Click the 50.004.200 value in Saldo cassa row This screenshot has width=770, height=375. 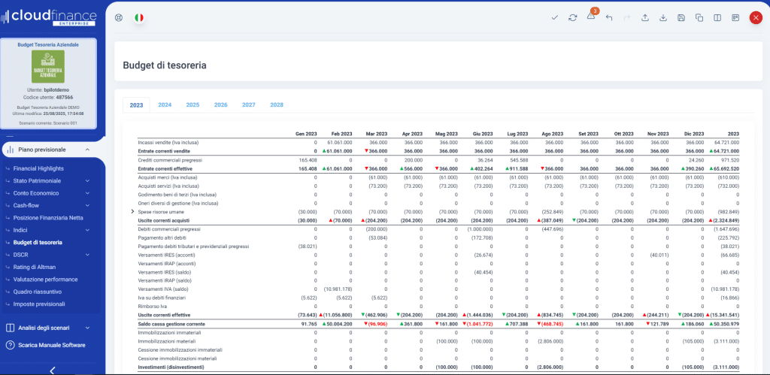click(x=340, y=324)
